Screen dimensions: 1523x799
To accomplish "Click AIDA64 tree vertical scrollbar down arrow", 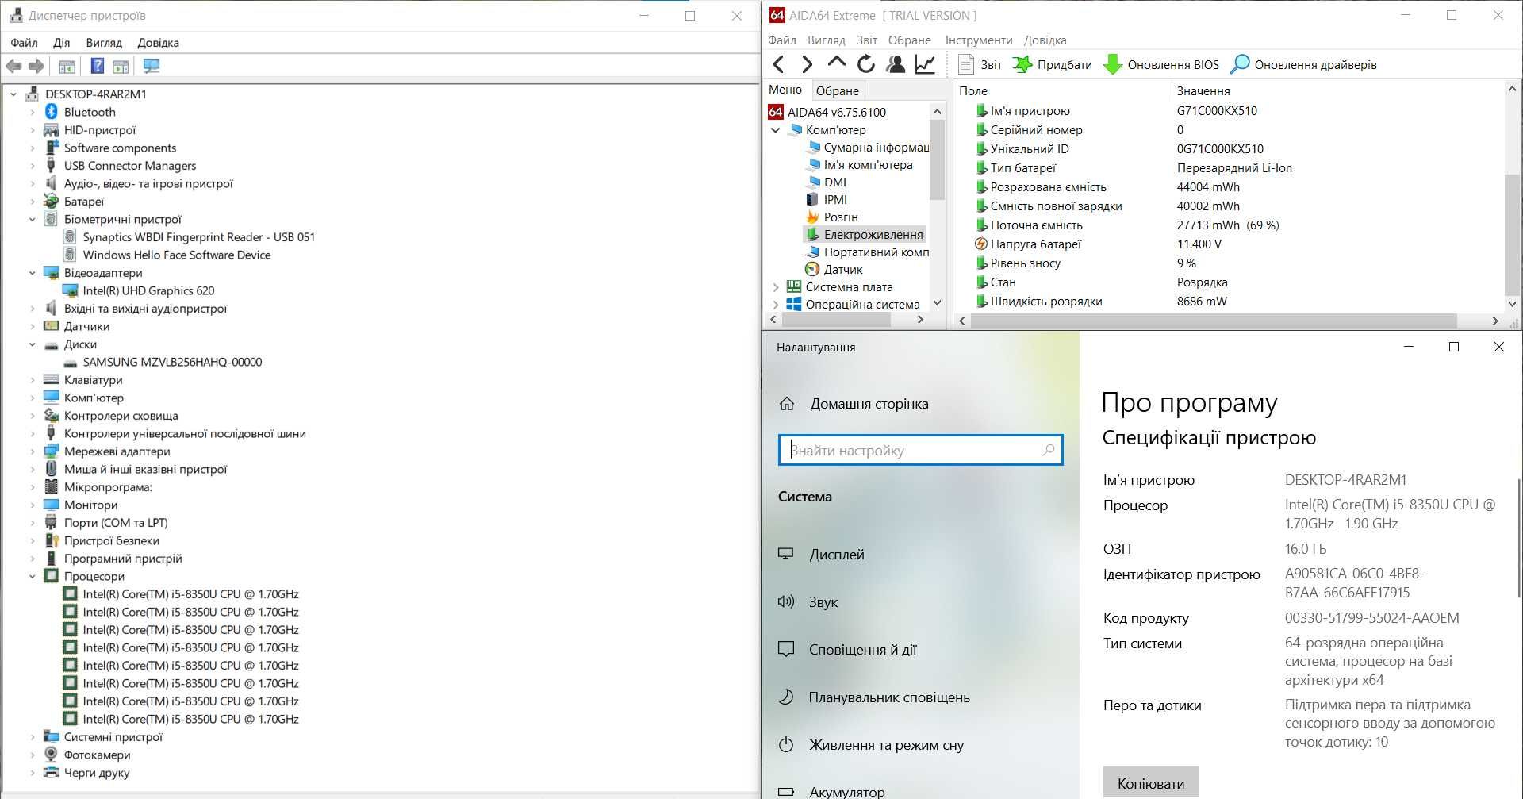I will [x=937, y=303].
